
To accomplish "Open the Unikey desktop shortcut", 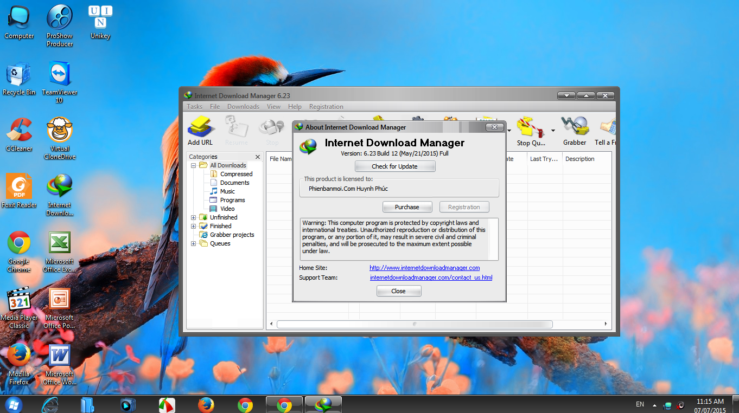I will 100,22.
